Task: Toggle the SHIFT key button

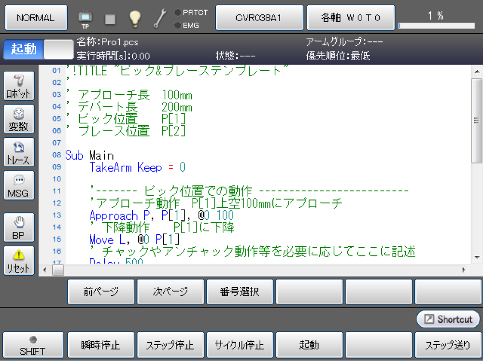Action: (33, 345)
